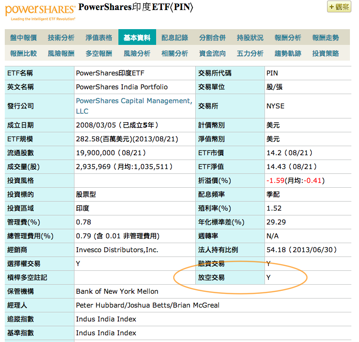Switch to the 淨值表格 tab

click(x=99, y=37)
